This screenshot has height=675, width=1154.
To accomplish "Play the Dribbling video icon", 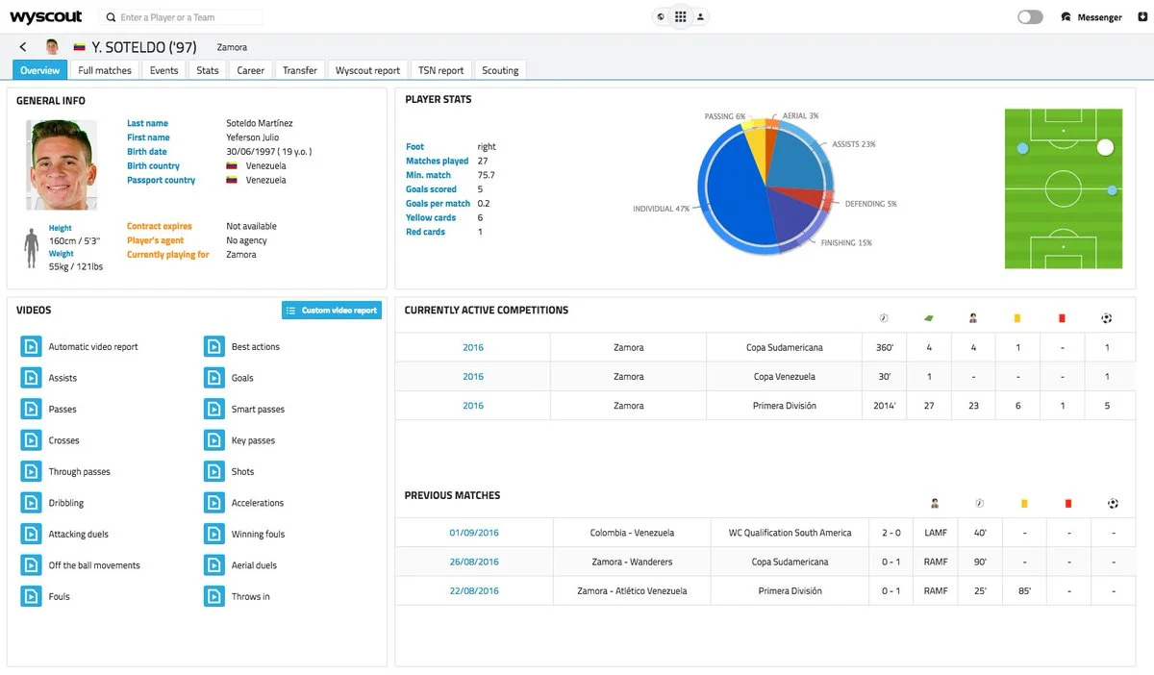I will (x=31, y=503).
